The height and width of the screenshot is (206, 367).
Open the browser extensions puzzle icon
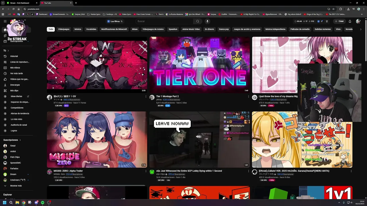[x=341, y=9]
